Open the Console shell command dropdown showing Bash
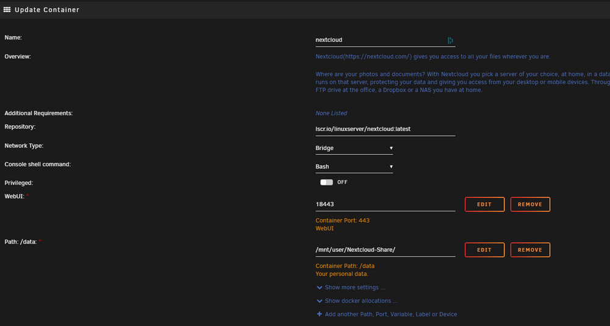 [x=354, y=167]
